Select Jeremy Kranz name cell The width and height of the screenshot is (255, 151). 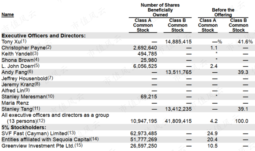pos(21,84)
